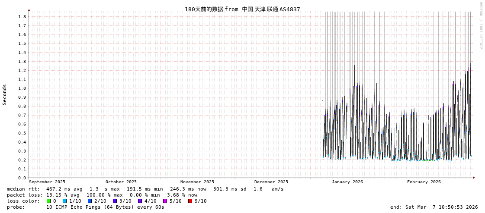Click the 0.5 y-axis tick label

tap(22, 133)
